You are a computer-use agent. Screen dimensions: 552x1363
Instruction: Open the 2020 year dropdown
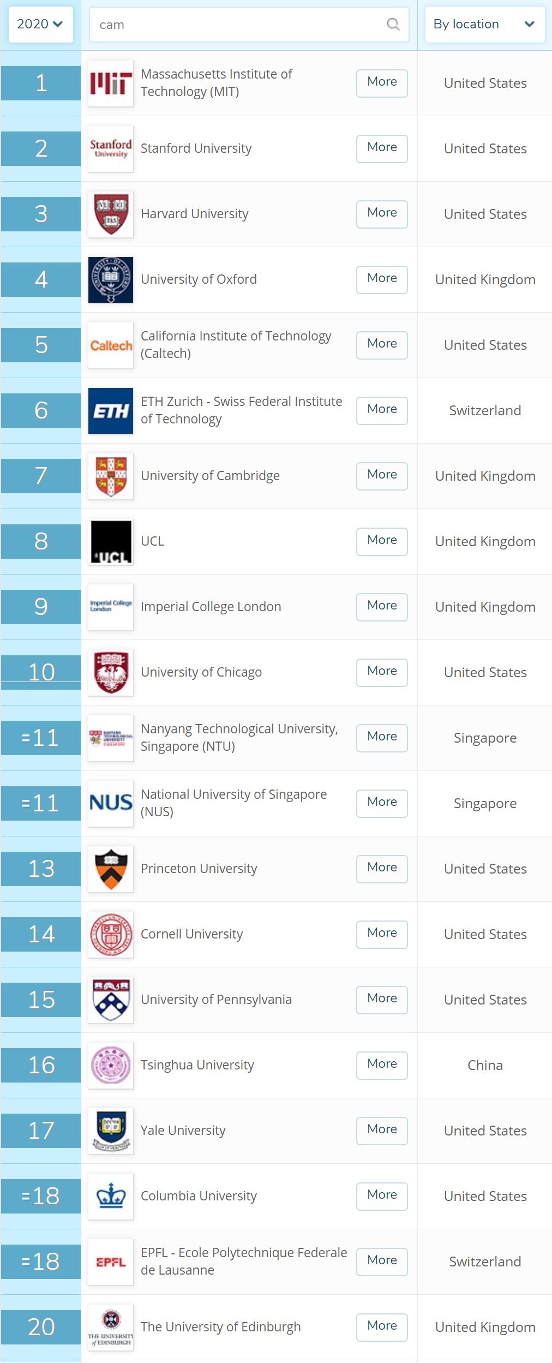click(40, 24)
